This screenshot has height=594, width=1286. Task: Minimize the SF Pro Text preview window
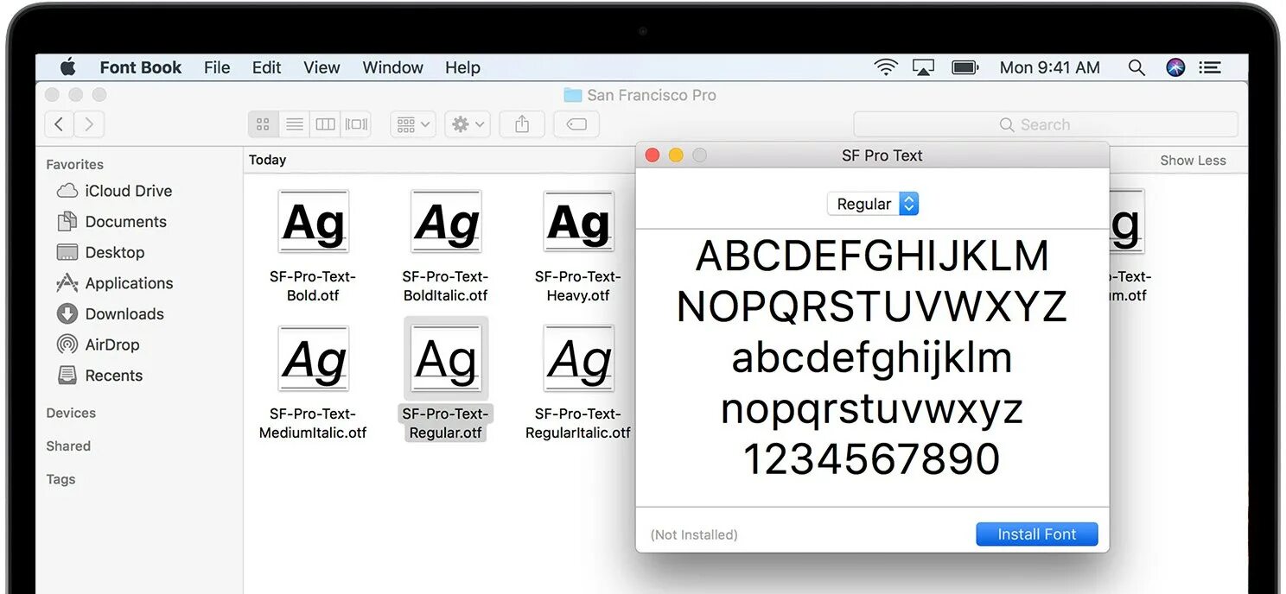point(676,155)
